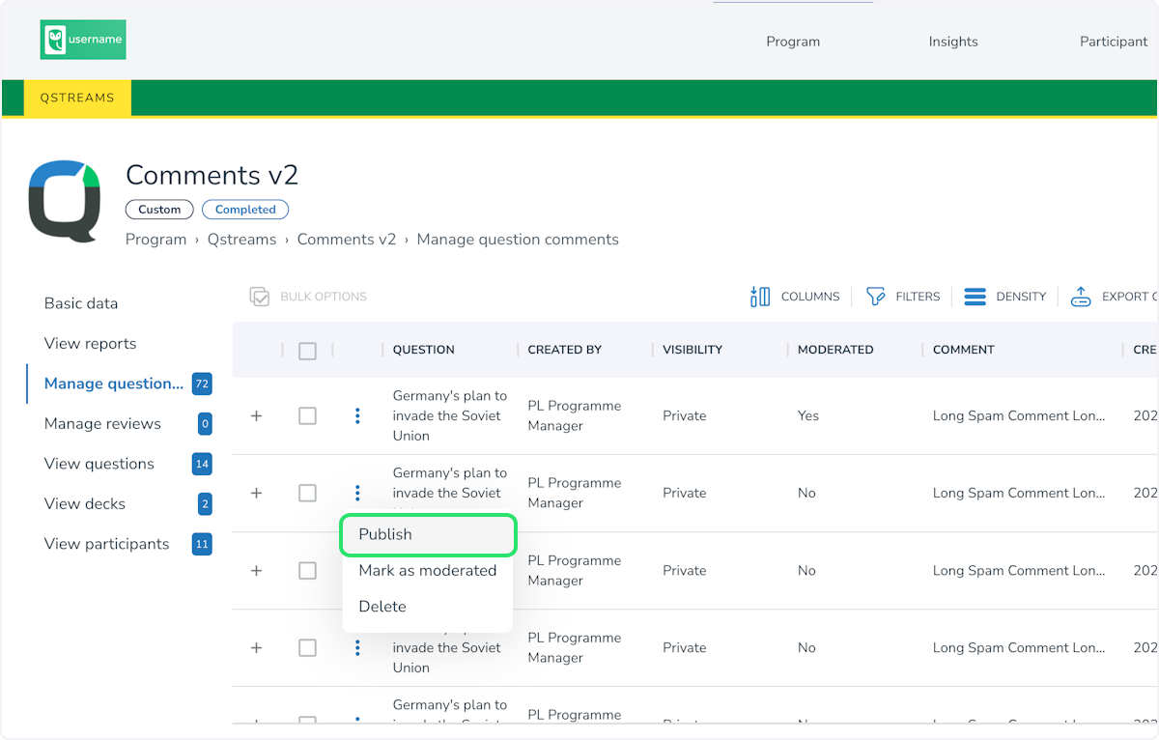The width and height of the screenshot is (1159, 740).
Task: Open the Insights menu item
Action: (x=953, y=42)
